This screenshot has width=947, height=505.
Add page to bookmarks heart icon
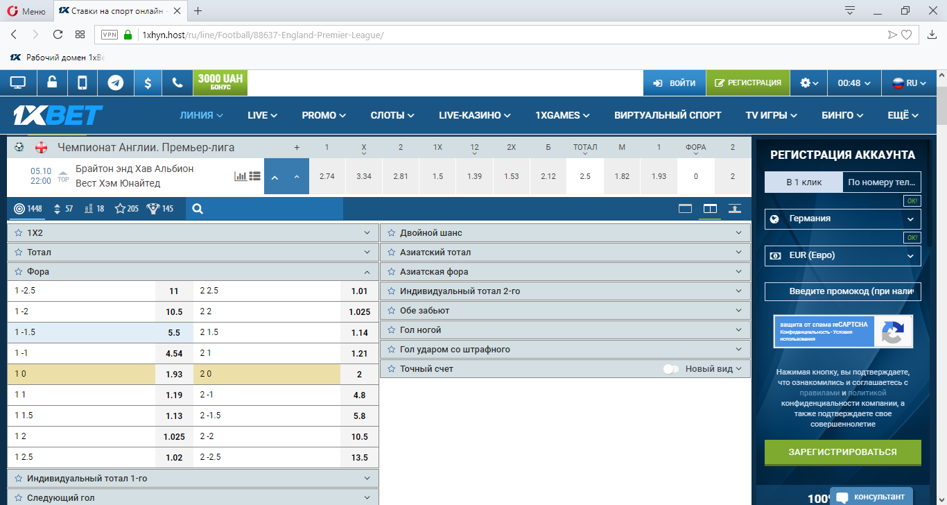pyautogui.click(x=906, y=35)
